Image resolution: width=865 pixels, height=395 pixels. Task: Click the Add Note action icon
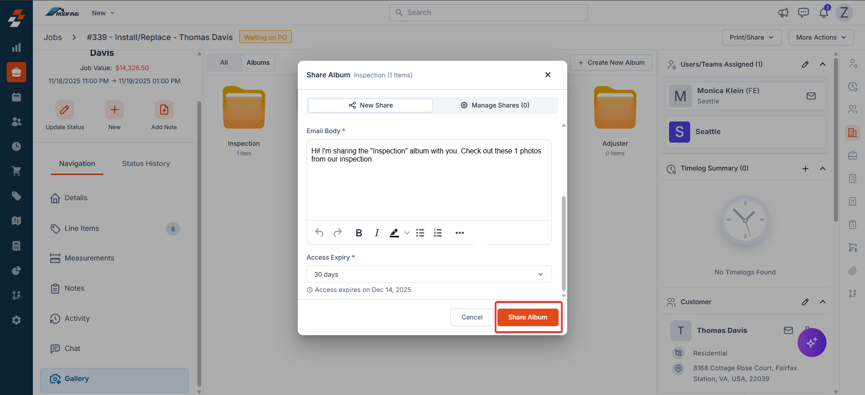tap(164, 109)
